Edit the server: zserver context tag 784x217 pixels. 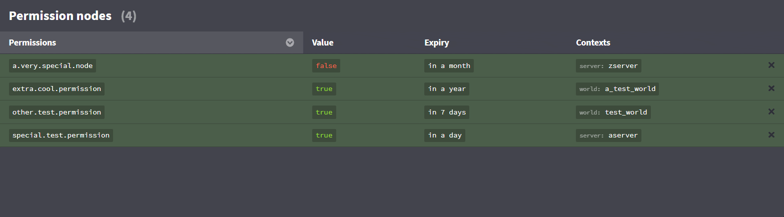pos(608,65)
